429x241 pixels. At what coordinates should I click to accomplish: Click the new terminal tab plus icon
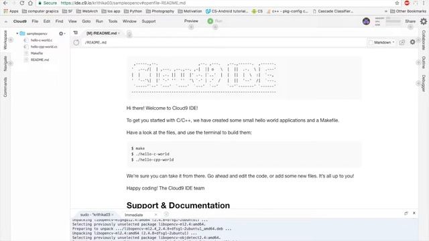[x=166, y=214]
